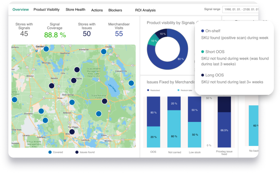Screen dimensions: 280x173
Task: Select the blue marker near Palatka
Action: click(104, 52)
